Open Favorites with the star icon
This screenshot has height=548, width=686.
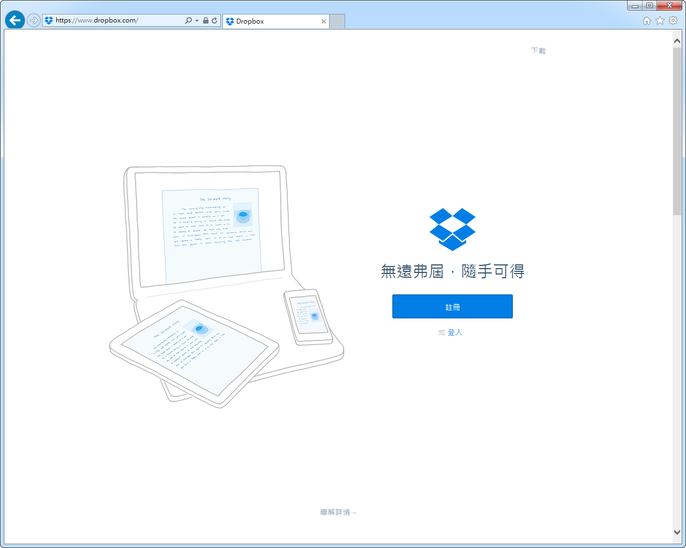[x=660, y=20]
